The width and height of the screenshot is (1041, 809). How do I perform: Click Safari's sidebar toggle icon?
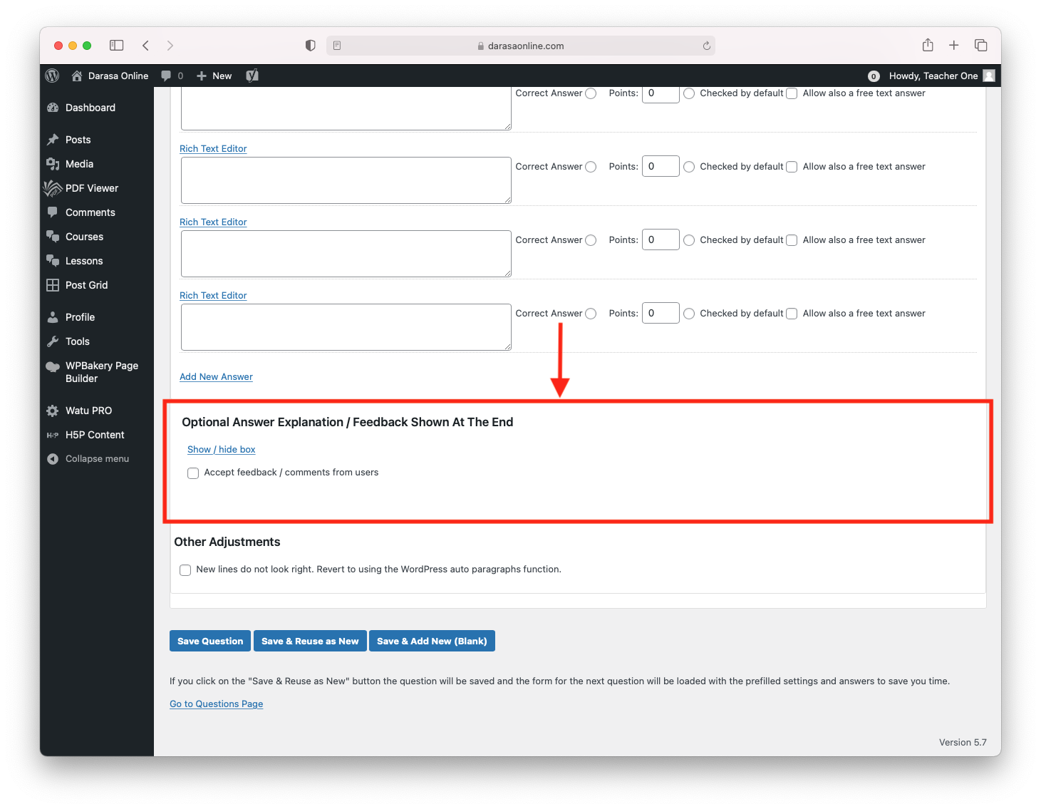pos(117,46)
